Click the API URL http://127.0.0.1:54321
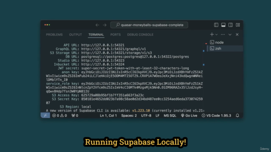 coord(102,45)
